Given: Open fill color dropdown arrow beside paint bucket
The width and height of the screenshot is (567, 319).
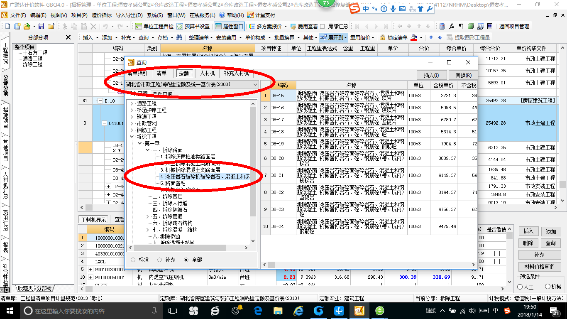Looking at the screenshot, I should click(420, 37).
